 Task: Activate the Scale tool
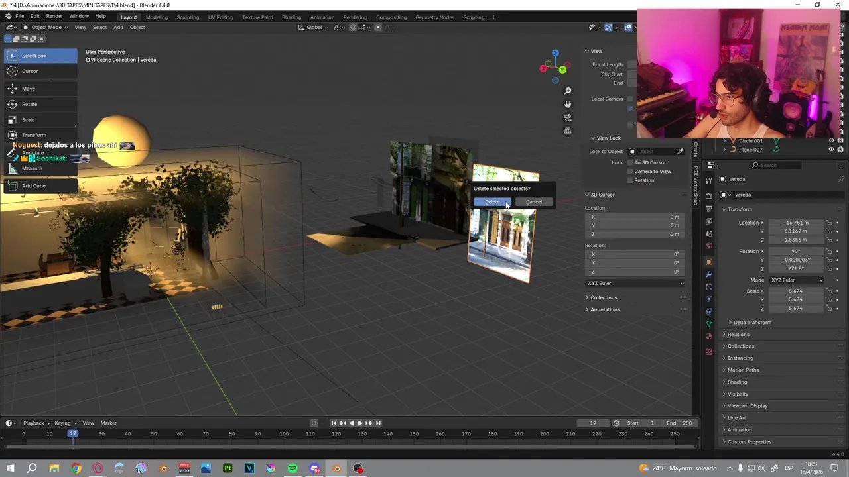tap(40, 120)
